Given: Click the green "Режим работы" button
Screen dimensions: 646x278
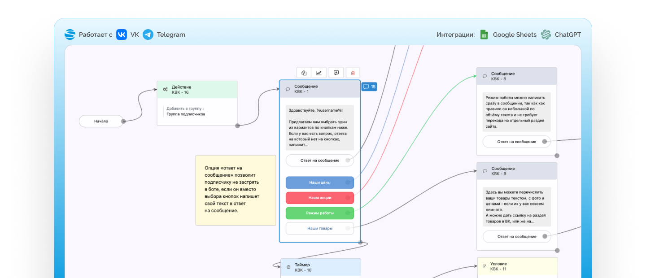Looking at the screenshot, I should click(x=319, y=213).
